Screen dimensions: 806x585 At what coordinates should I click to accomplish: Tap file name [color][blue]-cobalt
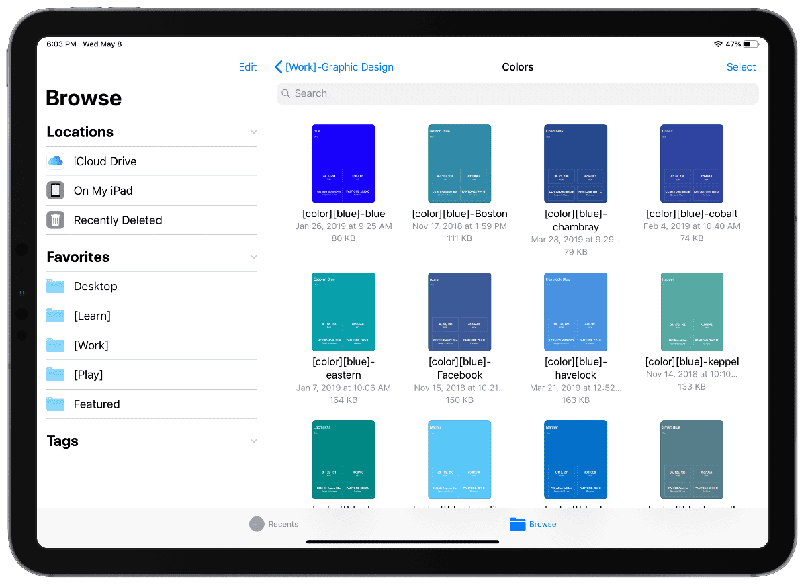click(x=692, y=214)
